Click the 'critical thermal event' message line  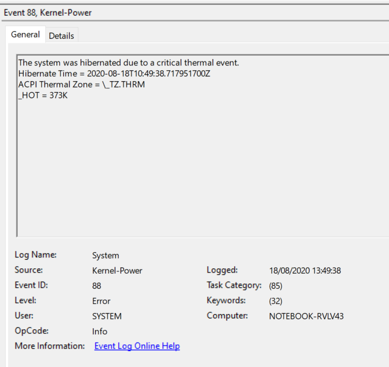[x=129, y=63]
